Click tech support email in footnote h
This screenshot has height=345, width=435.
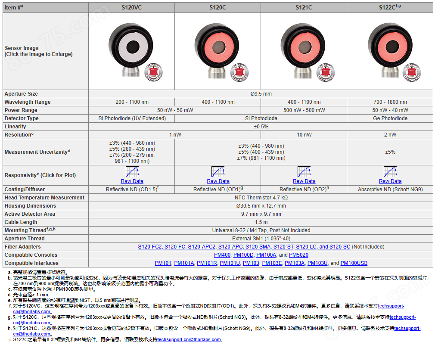407,328
